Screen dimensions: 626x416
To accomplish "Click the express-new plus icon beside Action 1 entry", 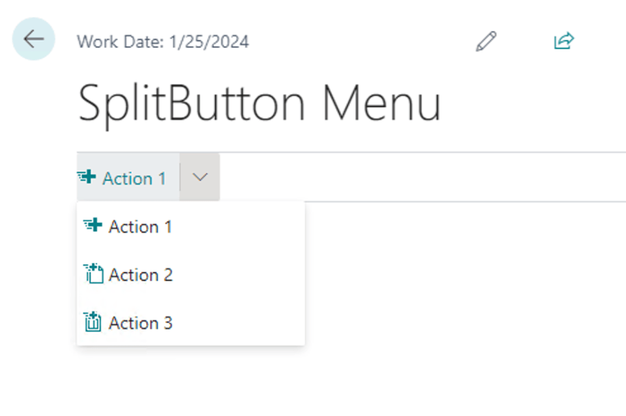I will tap(93, 225).
